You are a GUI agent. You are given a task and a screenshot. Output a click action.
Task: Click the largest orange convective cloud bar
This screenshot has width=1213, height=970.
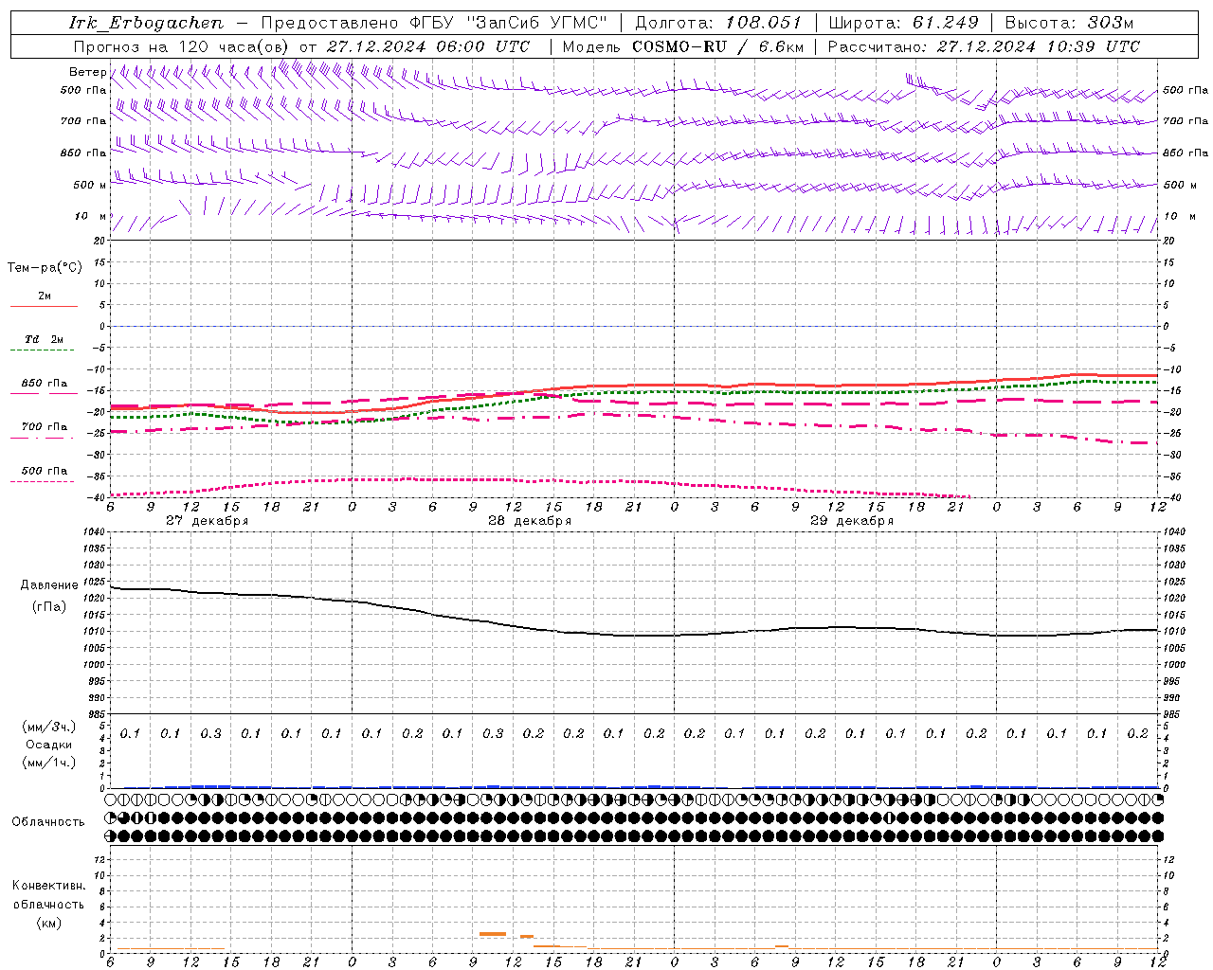[493, 934]
